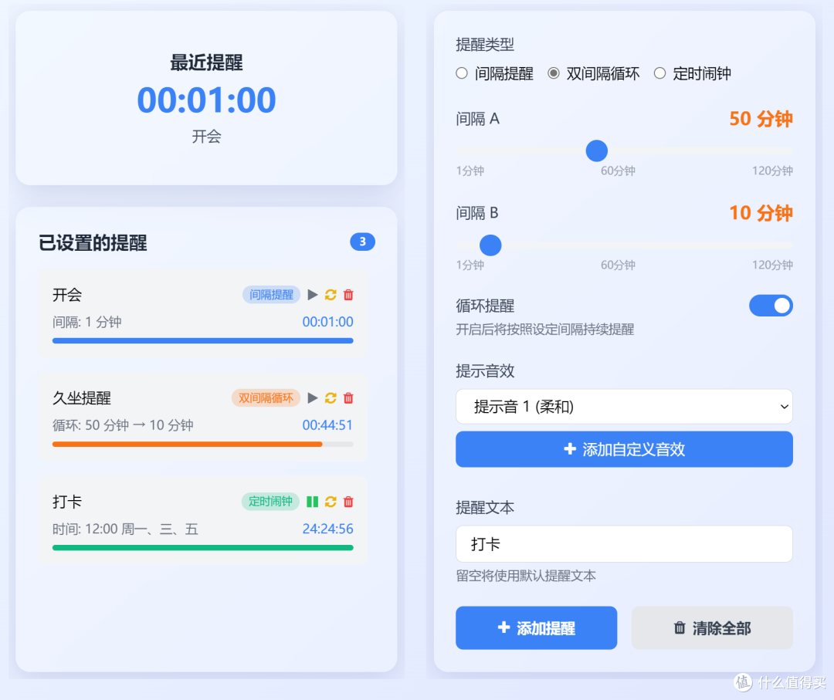This screenshot has height=700, width=834.
Task: Click 时间: 12:00 周一、三、五 text
Action: click(125, 529)
